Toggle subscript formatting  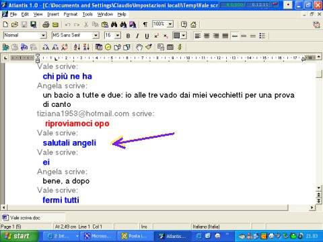click(166, 36)
